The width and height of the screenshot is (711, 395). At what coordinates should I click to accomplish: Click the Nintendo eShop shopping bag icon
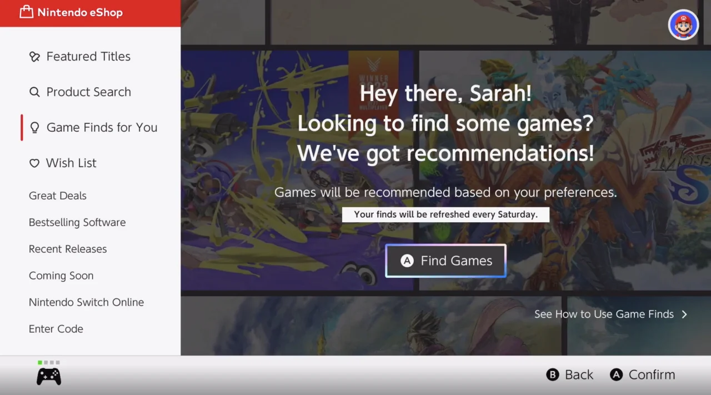26,12
